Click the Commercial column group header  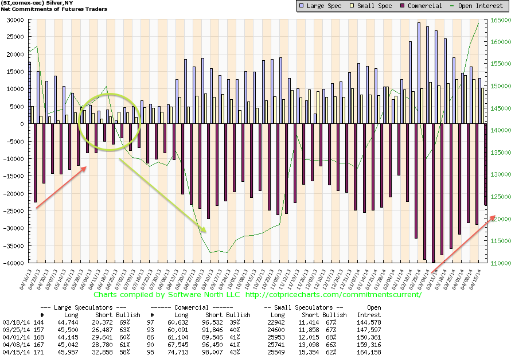(192, 308)
